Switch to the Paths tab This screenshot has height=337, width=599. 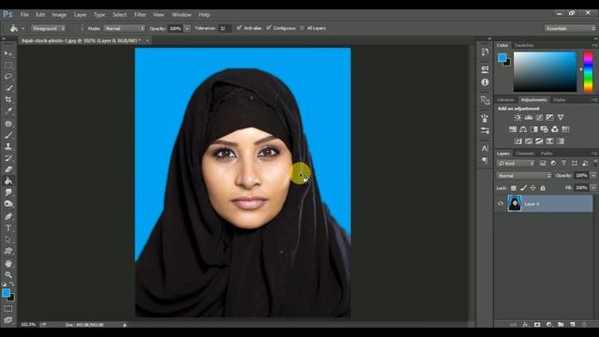pos(547,154)
